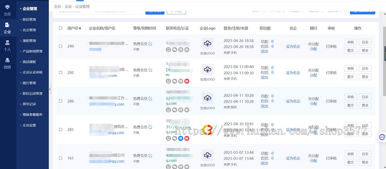Edit membership level icon for user 161
The height and width of the screenshot is (169, 386).
pyautogui.click(x=151, y=155)
